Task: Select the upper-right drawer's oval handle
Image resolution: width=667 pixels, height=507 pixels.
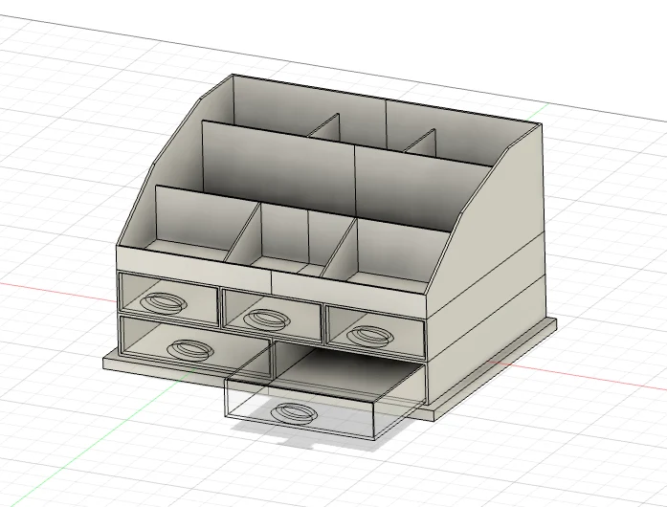Action: tap(369, 336)
